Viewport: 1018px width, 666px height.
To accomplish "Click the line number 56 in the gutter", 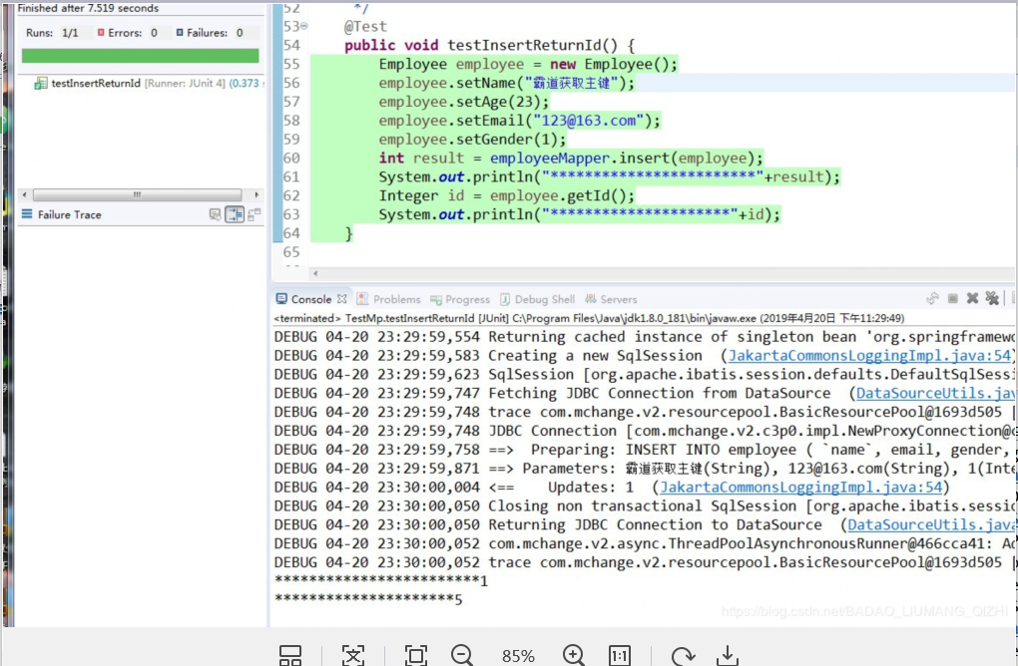I will point(291,83).
